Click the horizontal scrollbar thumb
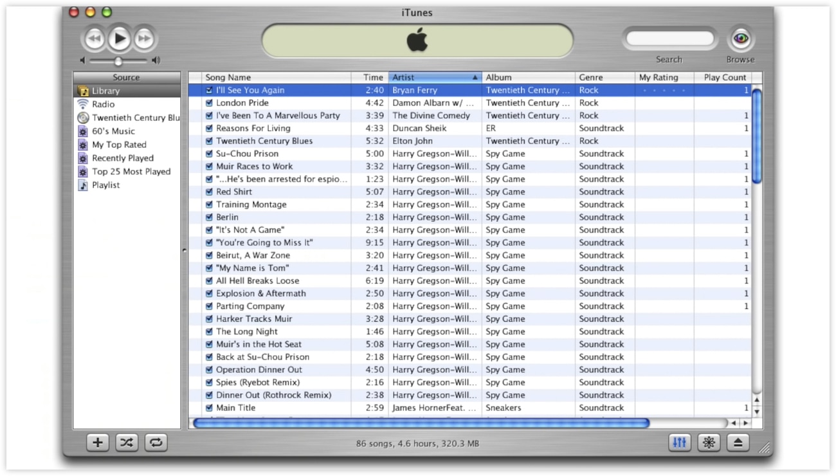Viewport: 836px width, 476px height. coord(421,423)
